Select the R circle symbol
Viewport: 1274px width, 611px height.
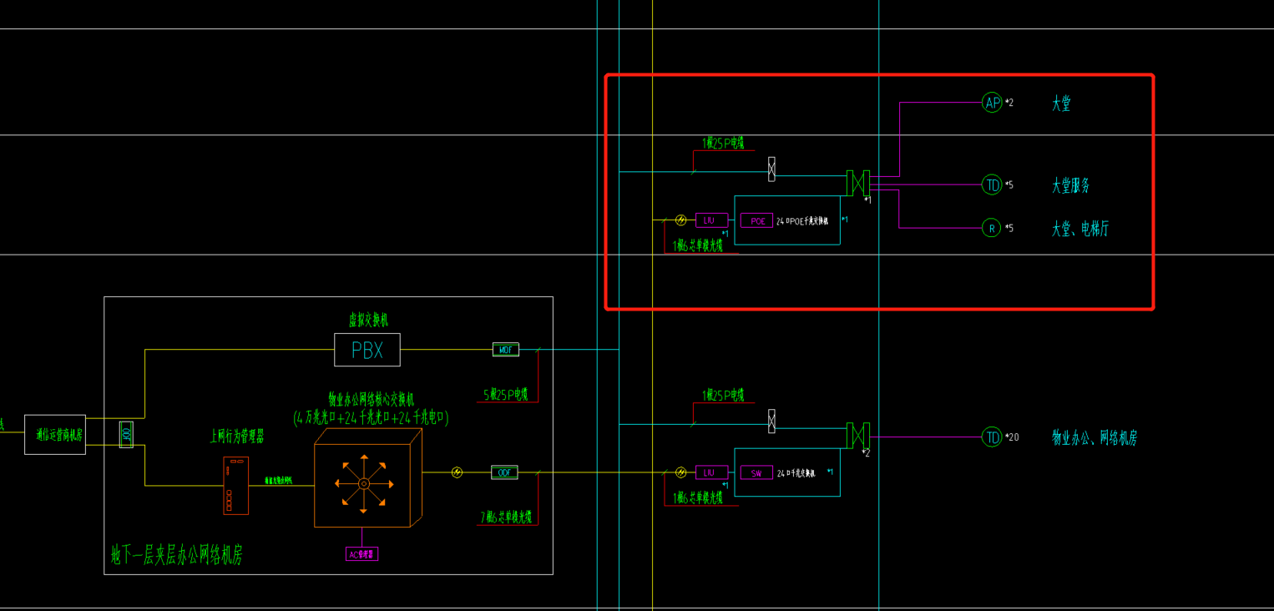click(x=992, y=227)
